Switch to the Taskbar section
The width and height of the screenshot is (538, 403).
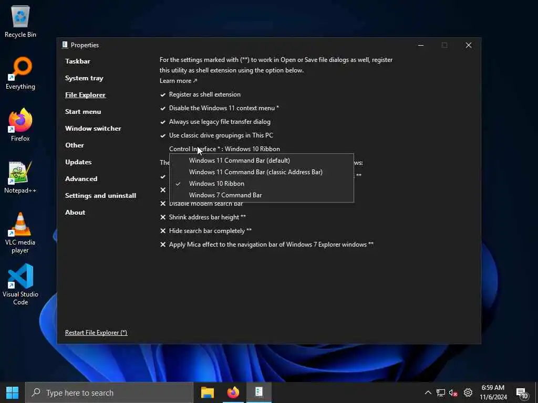coord(78,61)
